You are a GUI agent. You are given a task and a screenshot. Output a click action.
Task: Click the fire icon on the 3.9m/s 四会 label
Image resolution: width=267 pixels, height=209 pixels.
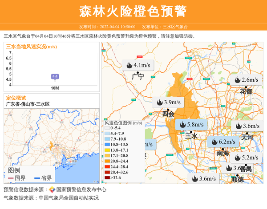point(159,103)
